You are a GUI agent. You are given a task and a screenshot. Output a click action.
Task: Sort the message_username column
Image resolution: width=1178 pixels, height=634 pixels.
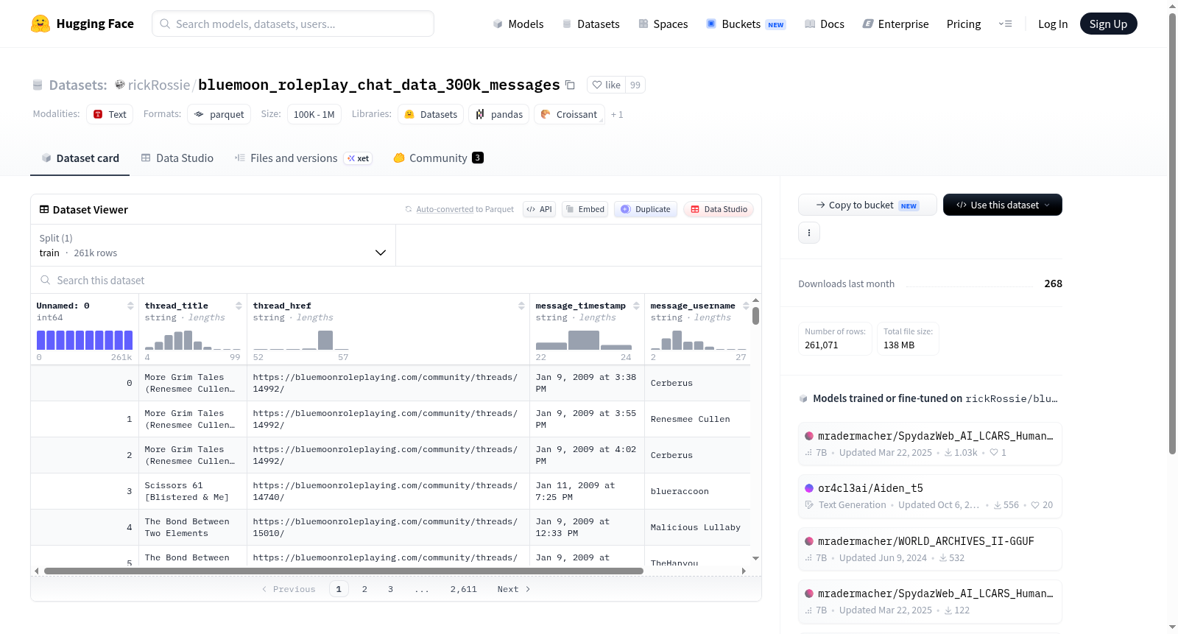click(746, 306)
